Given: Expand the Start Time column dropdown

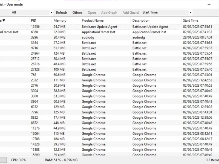Looking at the screenshot, I should click(191, 13).
